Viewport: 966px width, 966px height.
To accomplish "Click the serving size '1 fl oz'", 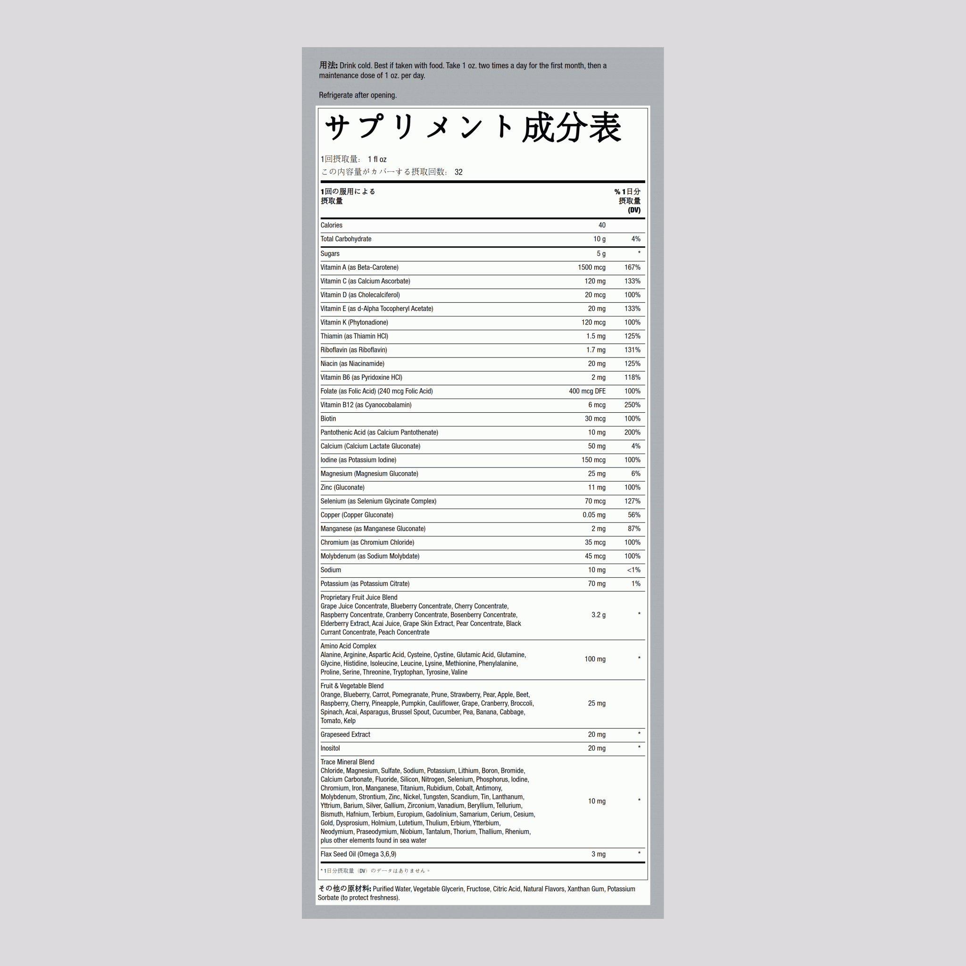I will click(x=377, y=159).
